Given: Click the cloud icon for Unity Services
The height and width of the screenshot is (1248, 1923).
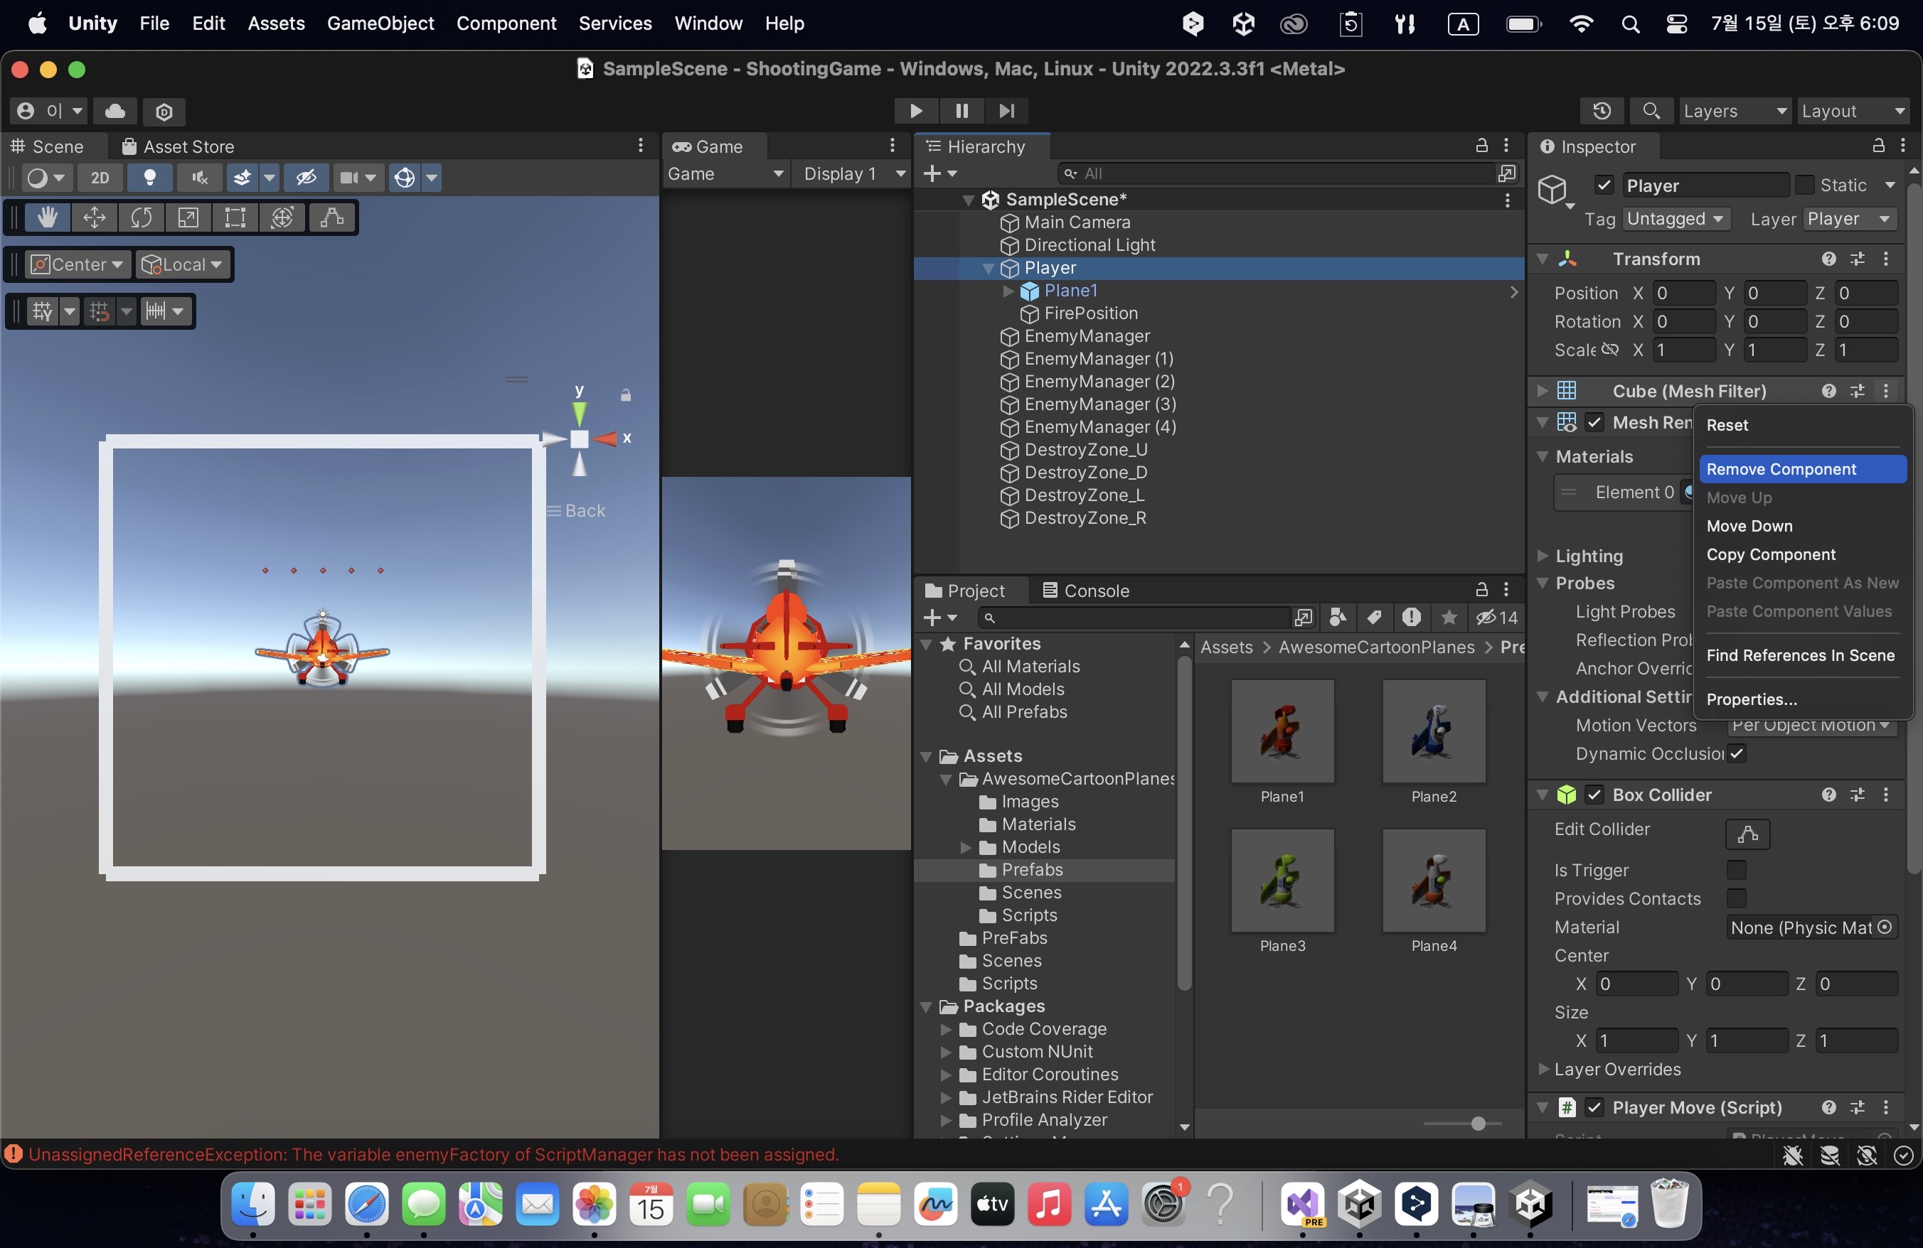Looking at the screenshot, I should (x=114, y=111).
